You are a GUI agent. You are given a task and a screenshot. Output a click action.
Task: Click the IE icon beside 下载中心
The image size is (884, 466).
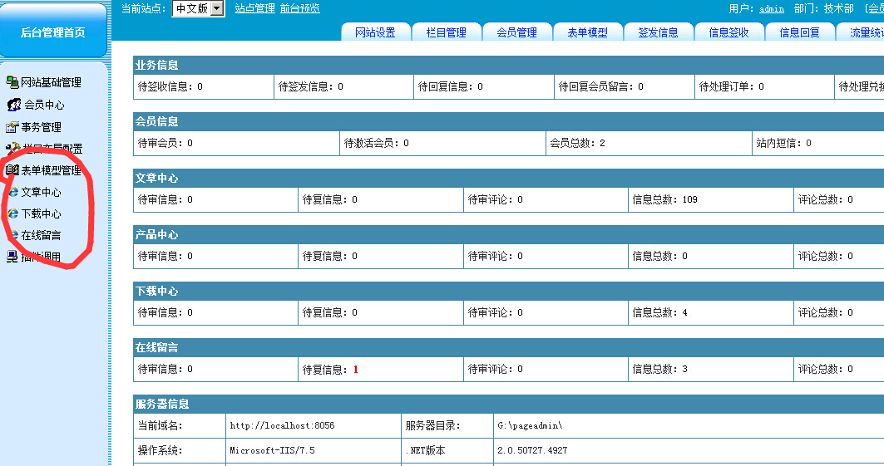[12, 213]
